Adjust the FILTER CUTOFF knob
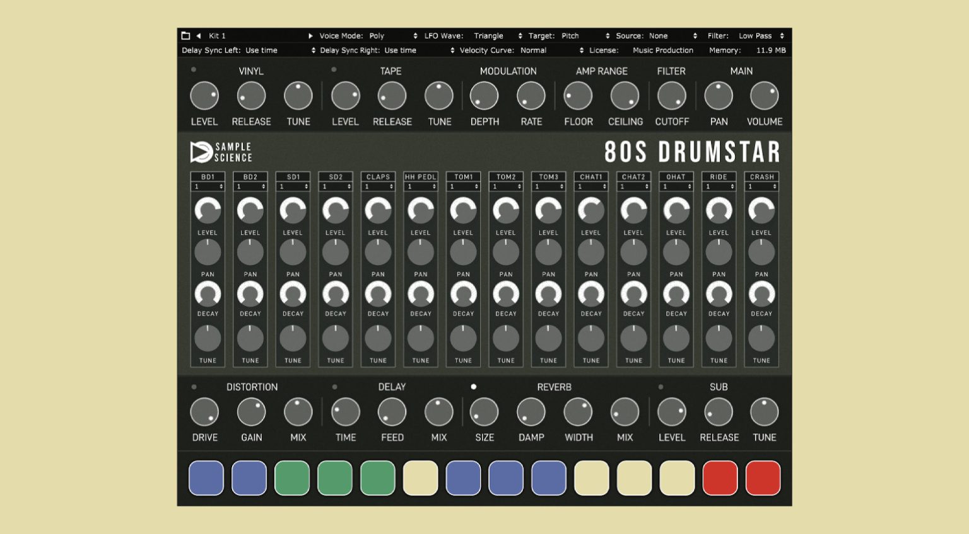The width and height of the screenshot is (969, 534). point(671,94)
